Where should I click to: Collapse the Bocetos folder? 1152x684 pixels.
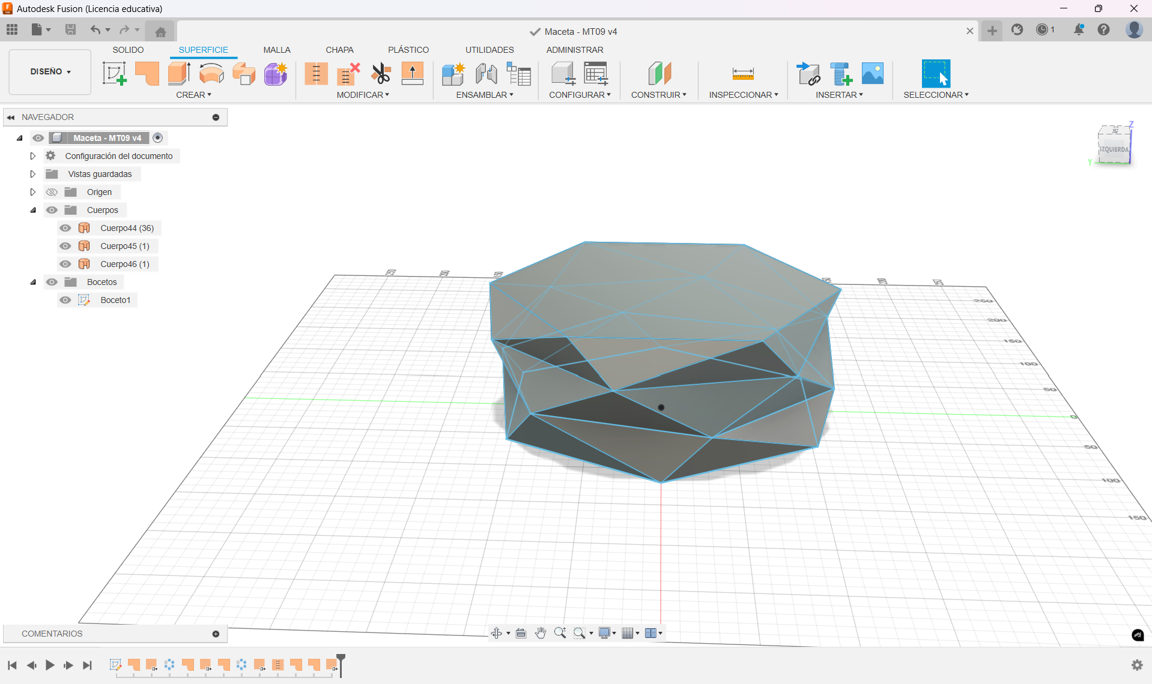(x=33, y=282)
